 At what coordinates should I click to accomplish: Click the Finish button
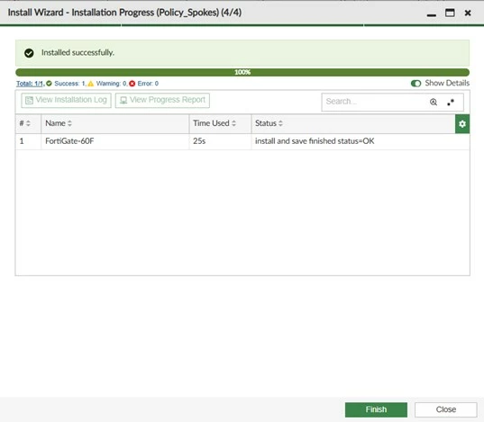coord(376,409)
